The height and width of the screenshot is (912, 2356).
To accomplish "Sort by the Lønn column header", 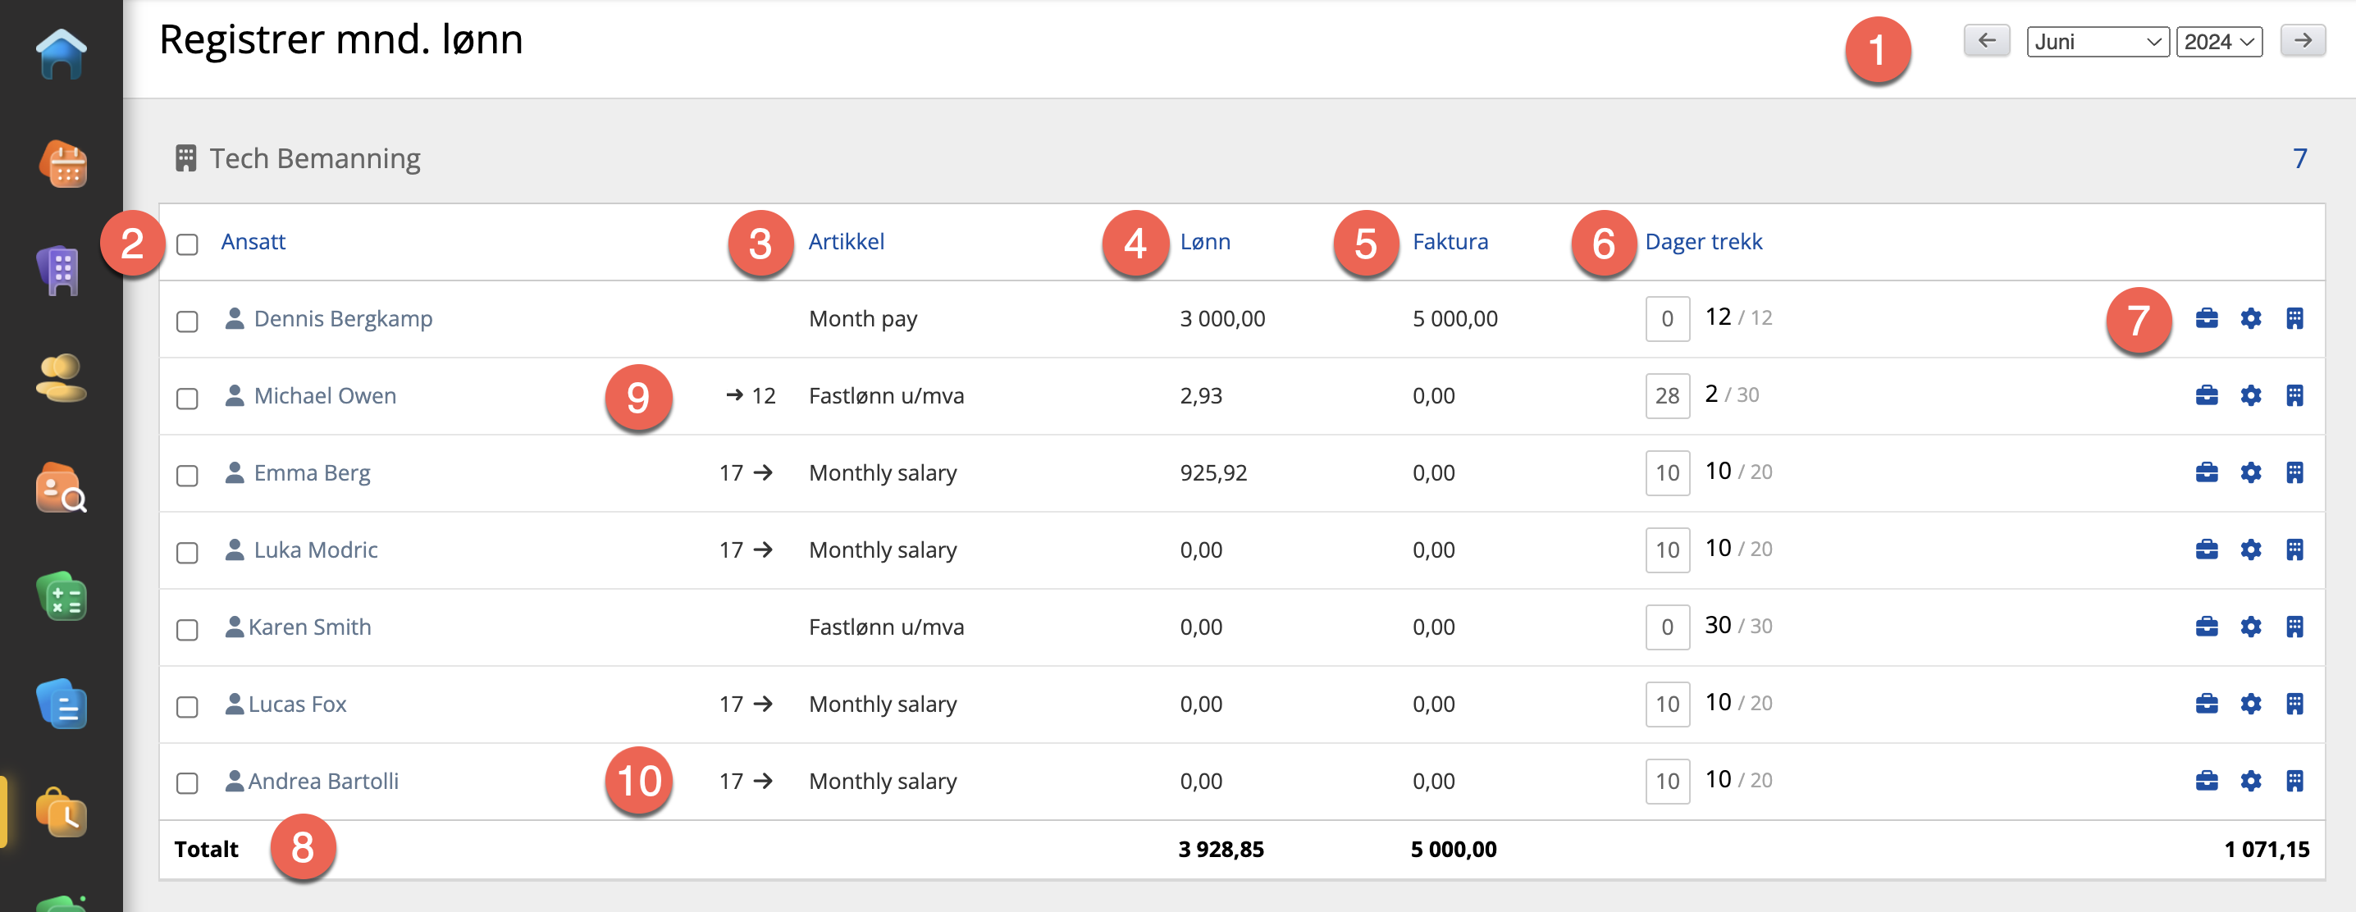I will [x=1204, y=241].
